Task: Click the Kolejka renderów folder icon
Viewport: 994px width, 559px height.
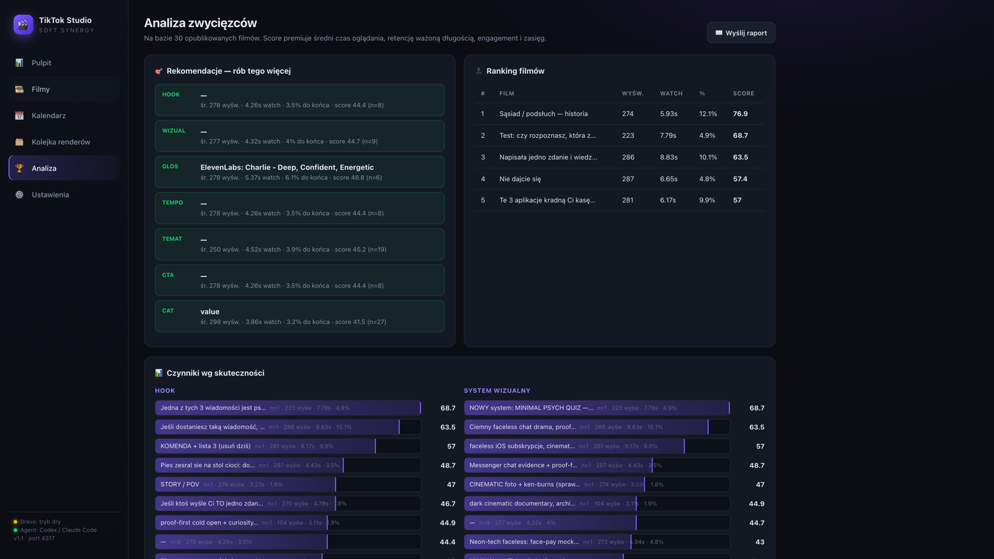Action: [x=19, y=142]
